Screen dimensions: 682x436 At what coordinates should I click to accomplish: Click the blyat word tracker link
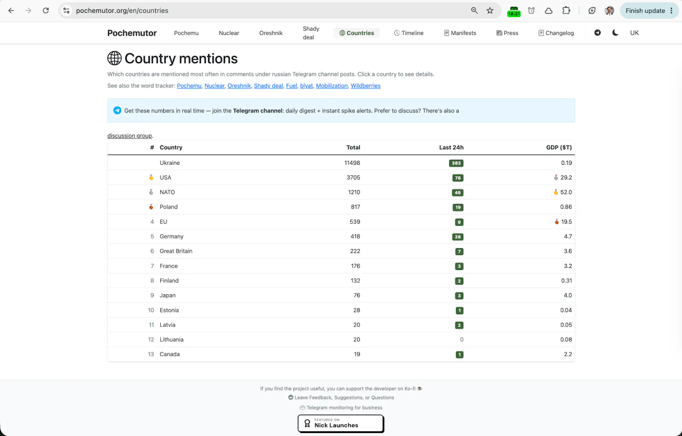click(x=306, y=86)
